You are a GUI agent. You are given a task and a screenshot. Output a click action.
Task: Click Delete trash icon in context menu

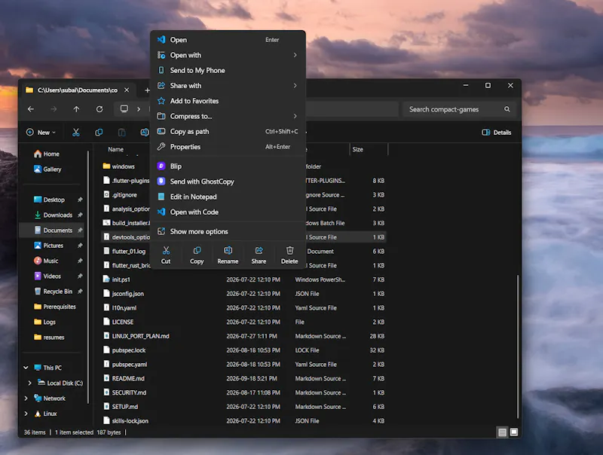[x=289, y=255]
